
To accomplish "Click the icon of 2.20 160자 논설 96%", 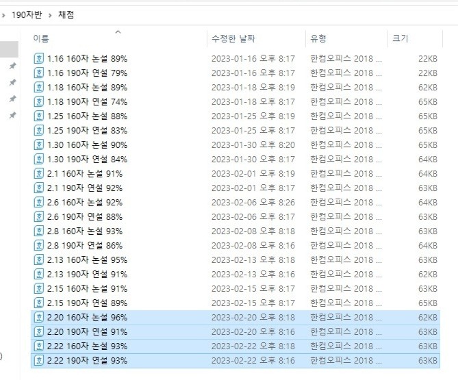I will point(38,318).
